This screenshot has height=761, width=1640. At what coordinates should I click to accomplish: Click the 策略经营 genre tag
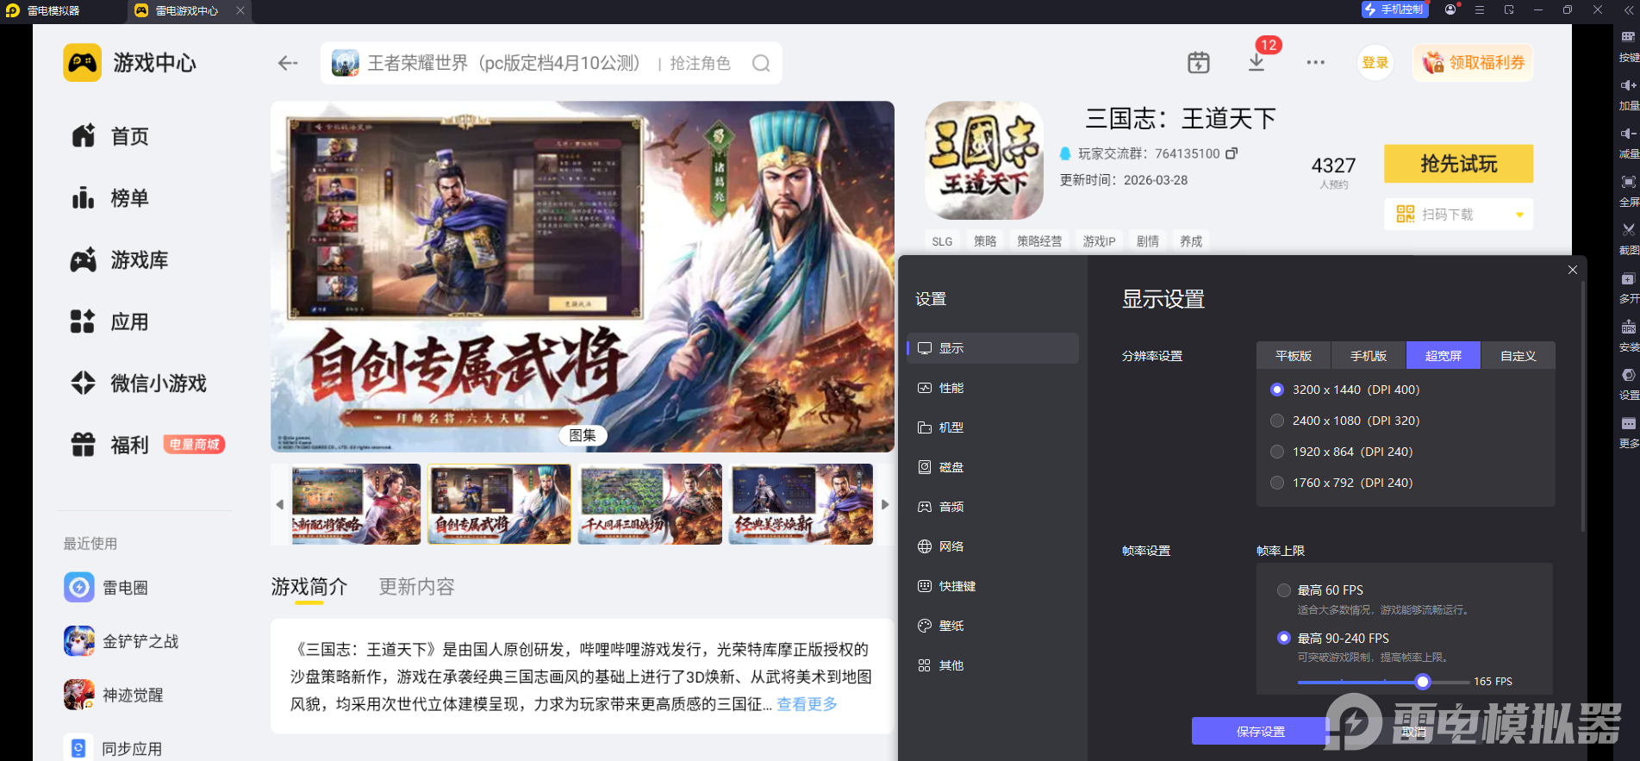[x=1039, y=241]
